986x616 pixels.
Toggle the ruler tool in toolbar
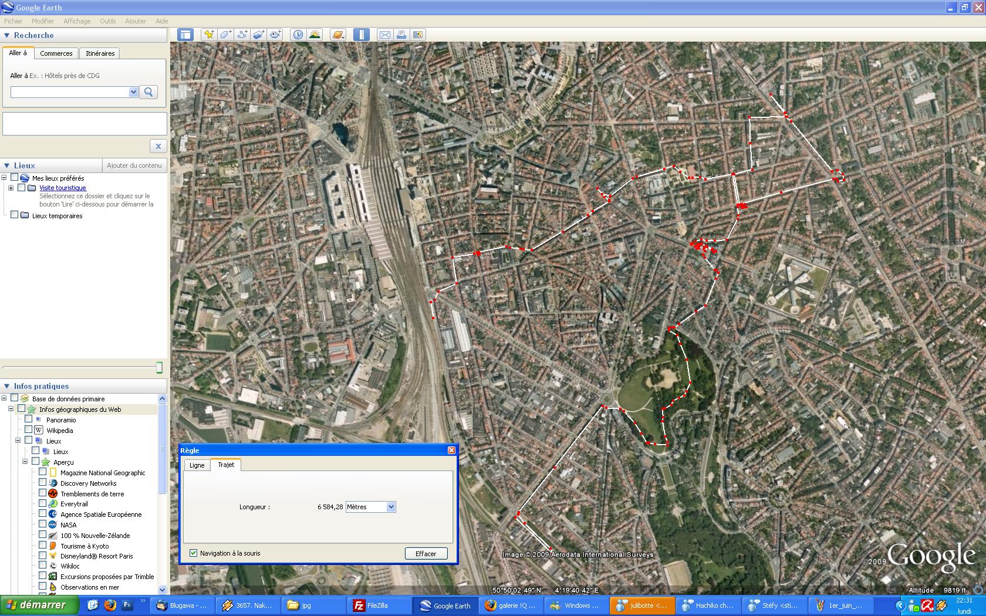(362, 35)
